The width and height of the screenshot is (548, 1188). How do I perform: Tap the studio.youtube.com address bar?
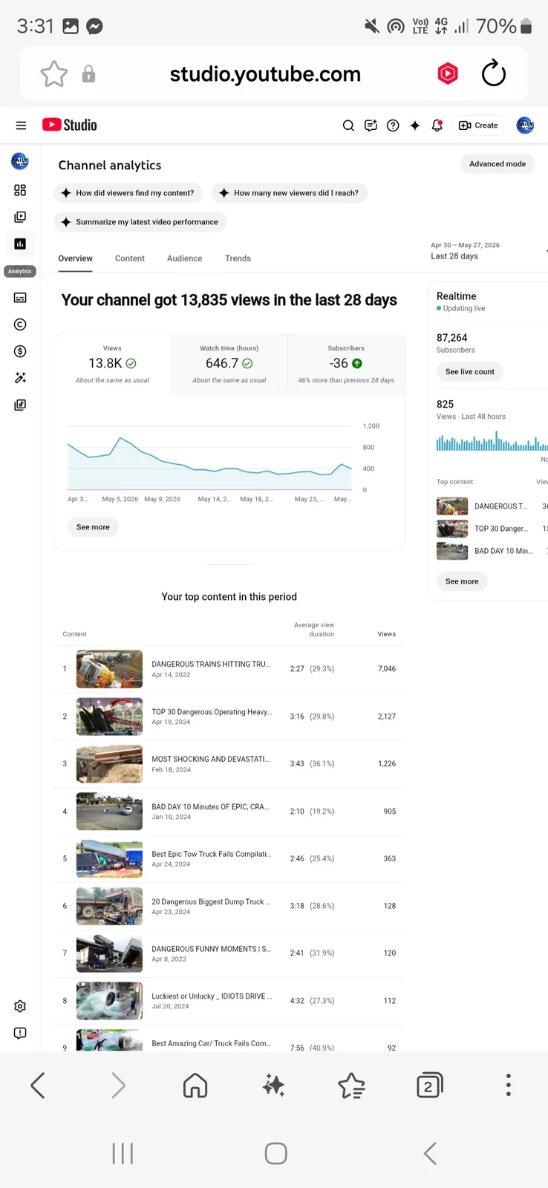265,74
